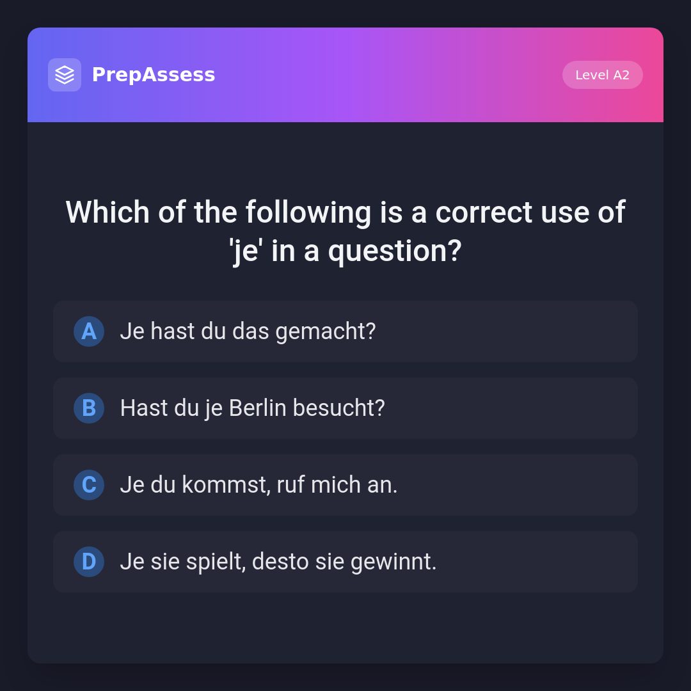Click the quoted 'je' word in the question
691x691 pixels.
(244, 251)
